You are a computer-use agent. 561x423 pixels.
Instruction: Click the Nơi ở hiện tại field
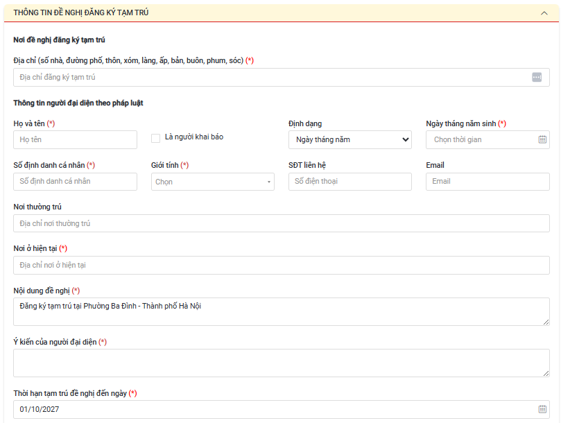pos(281,265)
